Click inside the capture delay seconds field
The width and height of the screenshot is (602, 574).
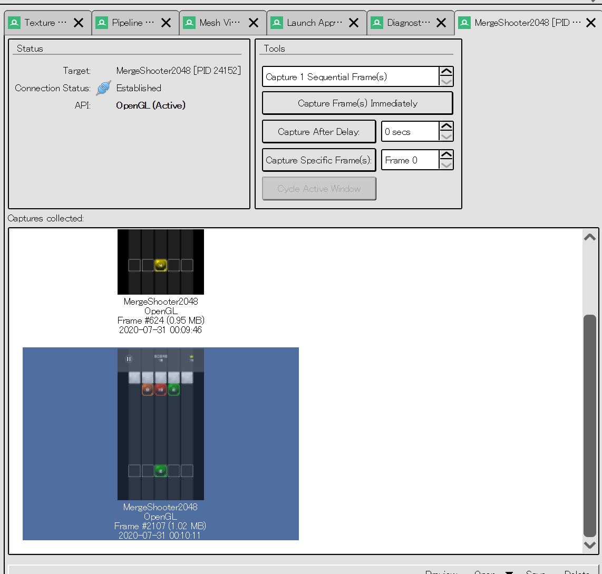click(x=411, y=131)
